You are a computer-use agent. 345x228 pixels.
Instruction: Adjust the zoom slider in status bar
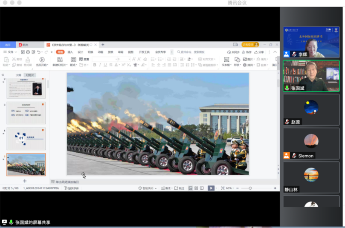point(250,188)
